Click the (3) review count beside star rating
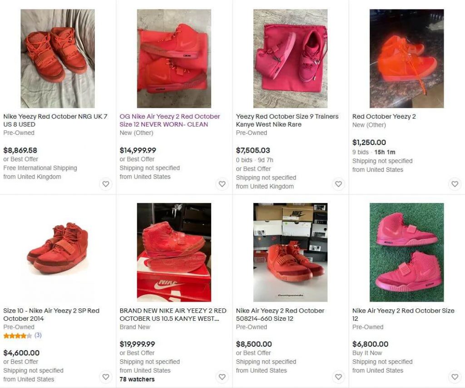Image resolution: width=465 pixels, height=388 pixels. coord(38,335)
